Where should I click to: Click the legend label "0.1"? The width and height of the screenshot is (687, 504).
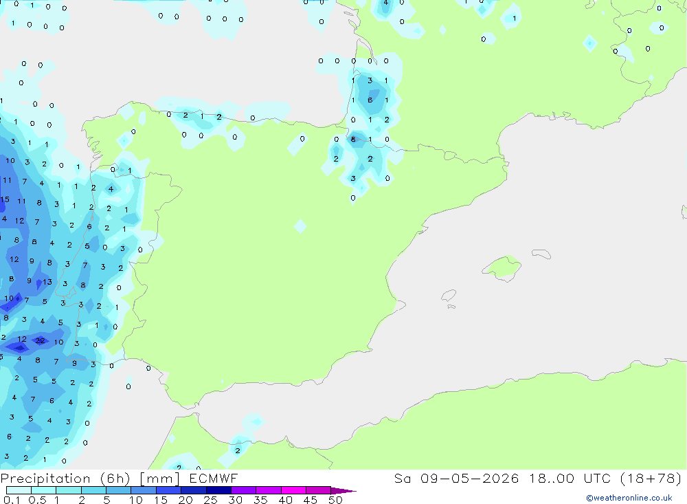point(12,500)
